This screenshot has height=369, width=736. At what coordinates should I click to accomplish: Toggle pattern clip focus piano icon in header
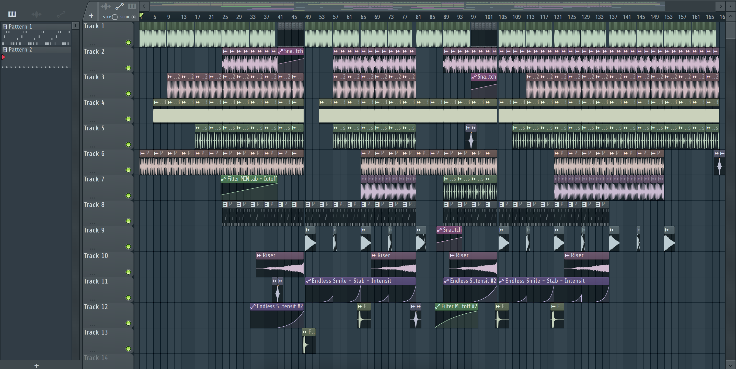click(132, 6)
